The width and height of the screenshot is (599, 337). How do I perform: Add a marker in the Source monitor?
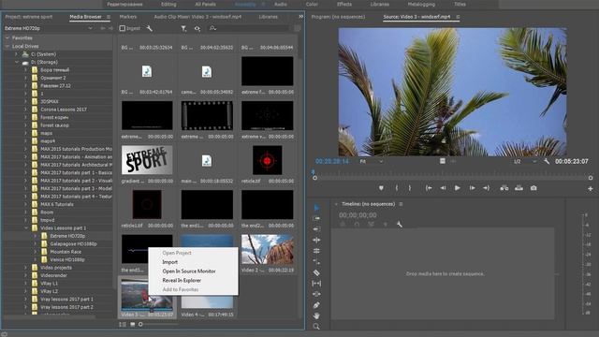[381, 188]
